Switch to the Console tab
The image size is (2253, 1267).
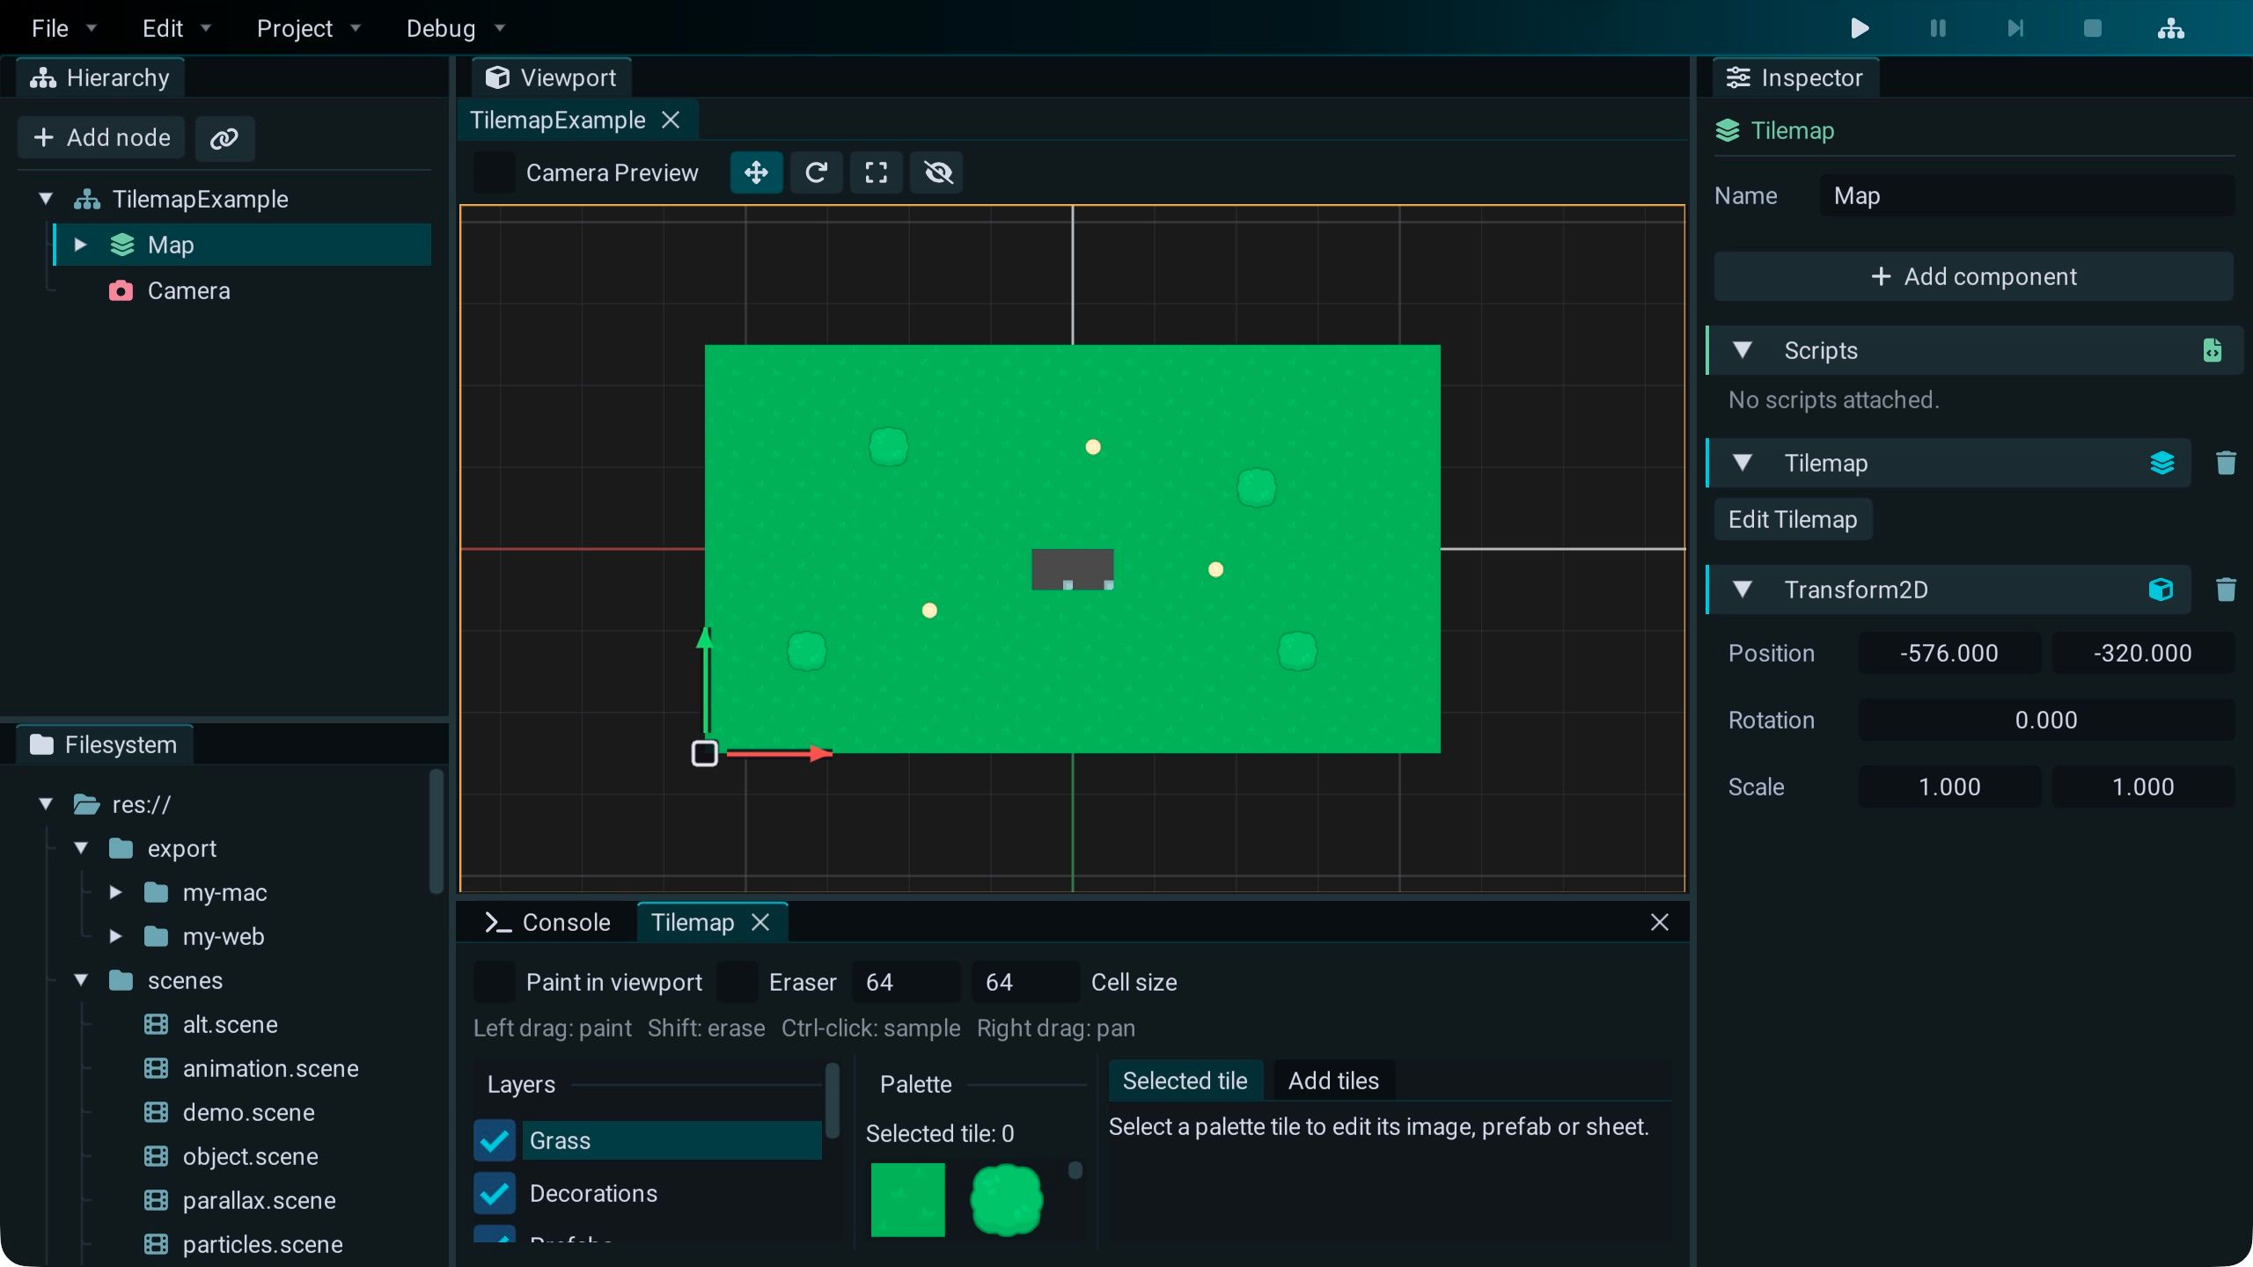tap(547, 922)
